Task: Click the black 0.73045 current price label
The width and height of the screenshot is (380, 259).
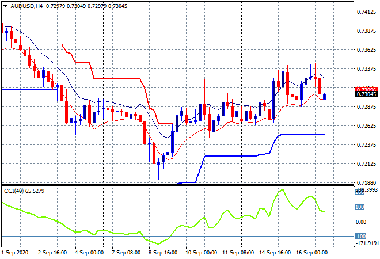Action: 366,94
